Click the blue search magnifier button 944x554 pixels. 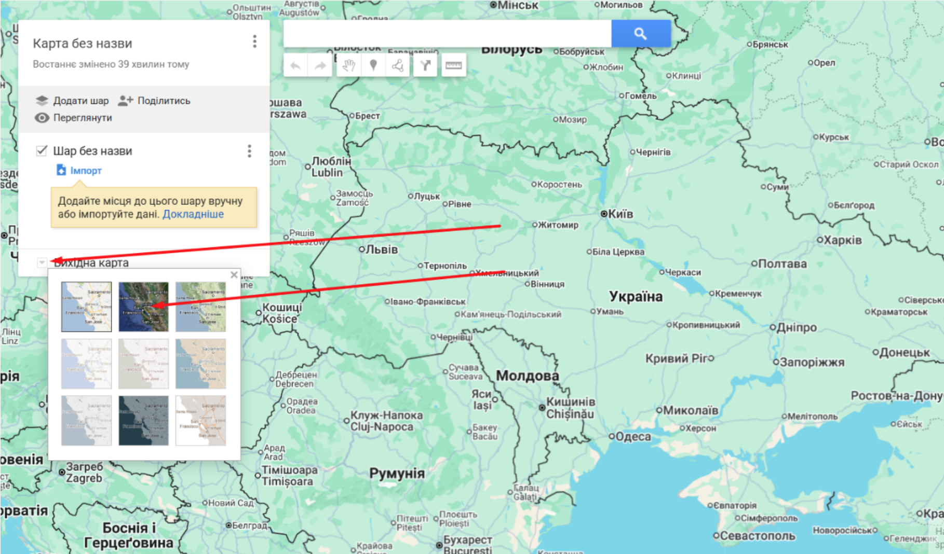click(640, 34)
